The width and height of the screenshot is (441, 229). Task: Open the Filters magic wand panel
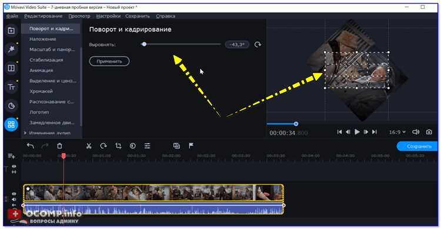pyautogui.click(x=11, y=49)
